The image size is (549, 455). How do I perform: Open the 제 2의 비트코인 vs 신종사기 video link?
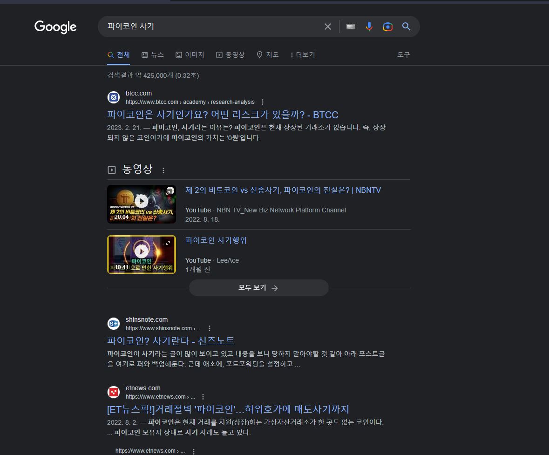tap(283, 190)
